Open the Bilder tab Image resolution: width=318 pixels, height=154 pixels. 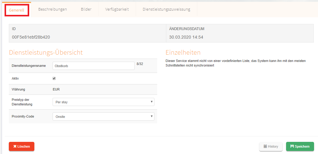point(86,9)
